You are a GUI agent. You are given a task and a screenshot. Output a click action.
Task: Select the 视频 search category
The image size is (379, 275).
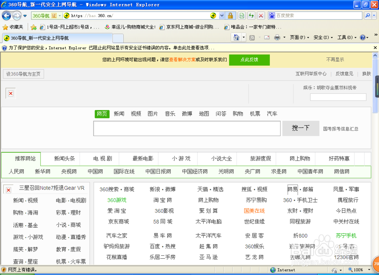[x=136, y=114]
